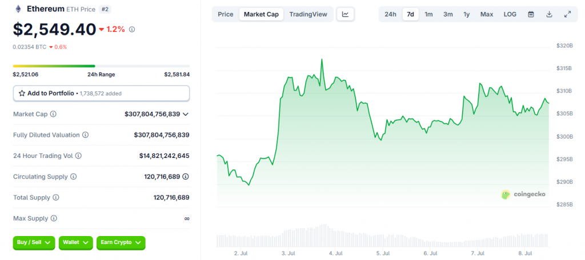Click the volume bars below chart
This screenshot has height=260, width=585.
(x=382, y=236)
